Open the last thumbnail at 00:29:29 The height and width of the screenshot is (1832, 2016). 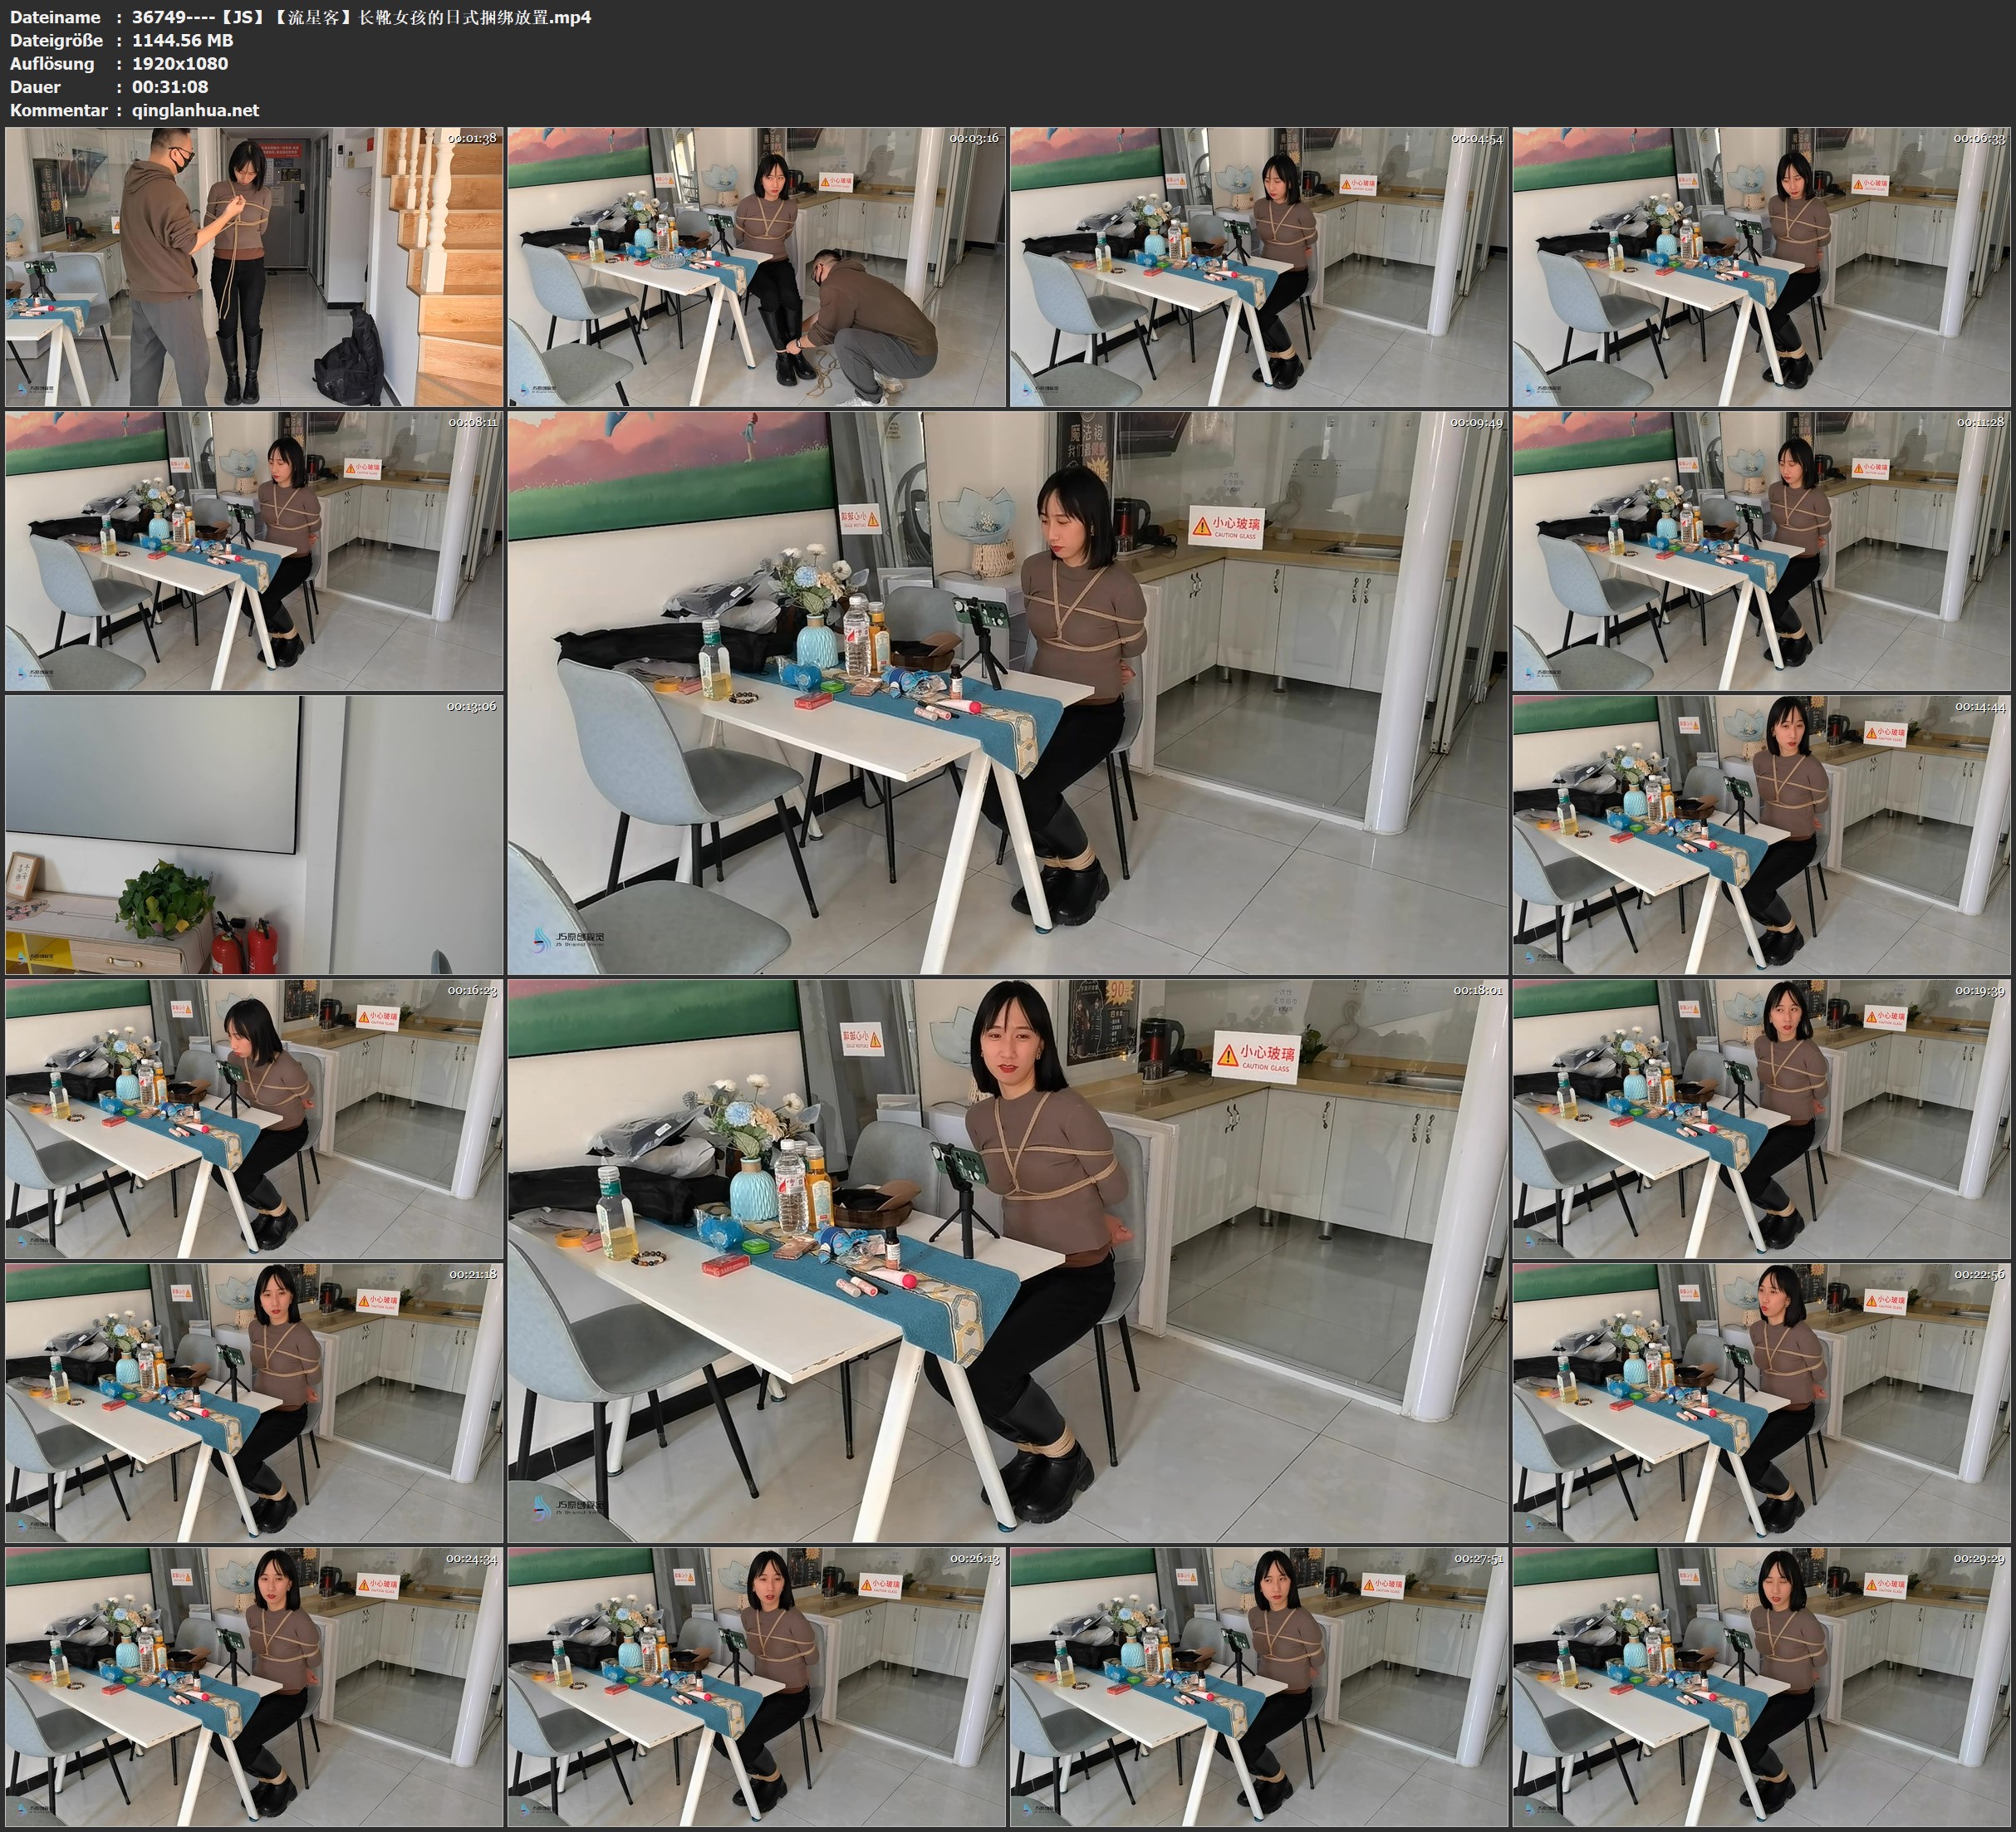tap(1761, 1687)
